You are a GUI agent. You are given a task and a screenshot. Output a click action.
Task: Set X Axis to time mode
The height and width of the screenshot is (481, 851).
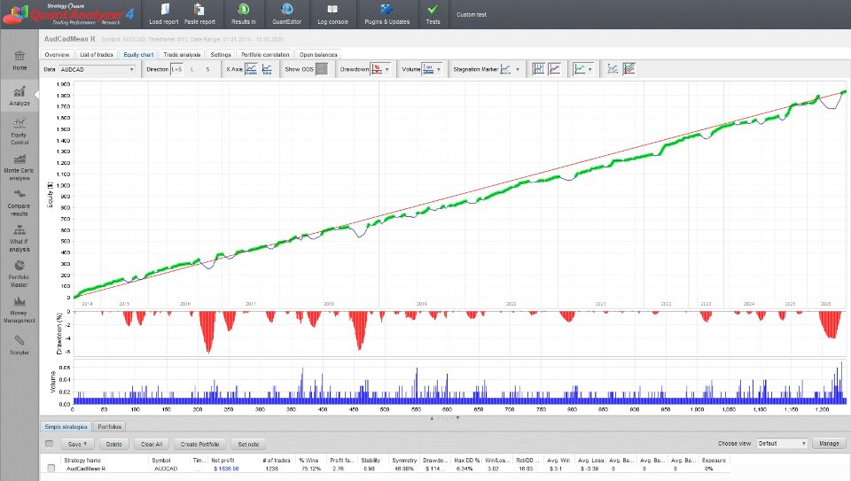pos(267,69)
